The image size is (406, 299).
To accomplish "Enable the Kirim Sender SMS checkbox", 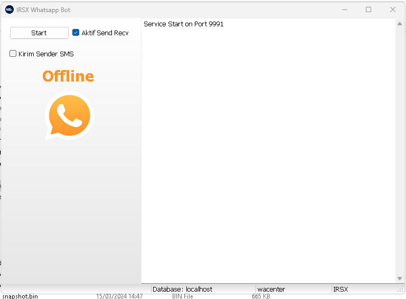I will [13, 54].
